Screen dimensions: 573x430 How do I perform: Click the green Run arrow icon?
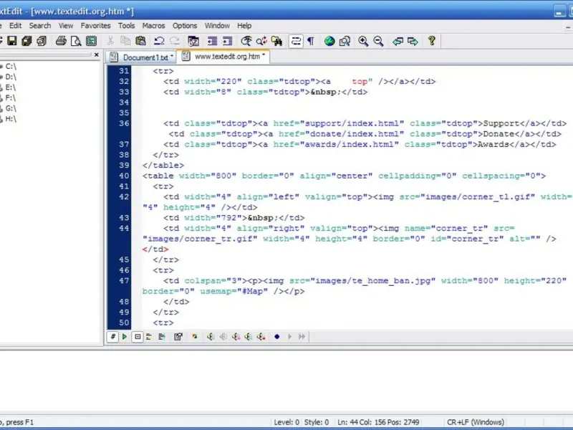point(125,336)
